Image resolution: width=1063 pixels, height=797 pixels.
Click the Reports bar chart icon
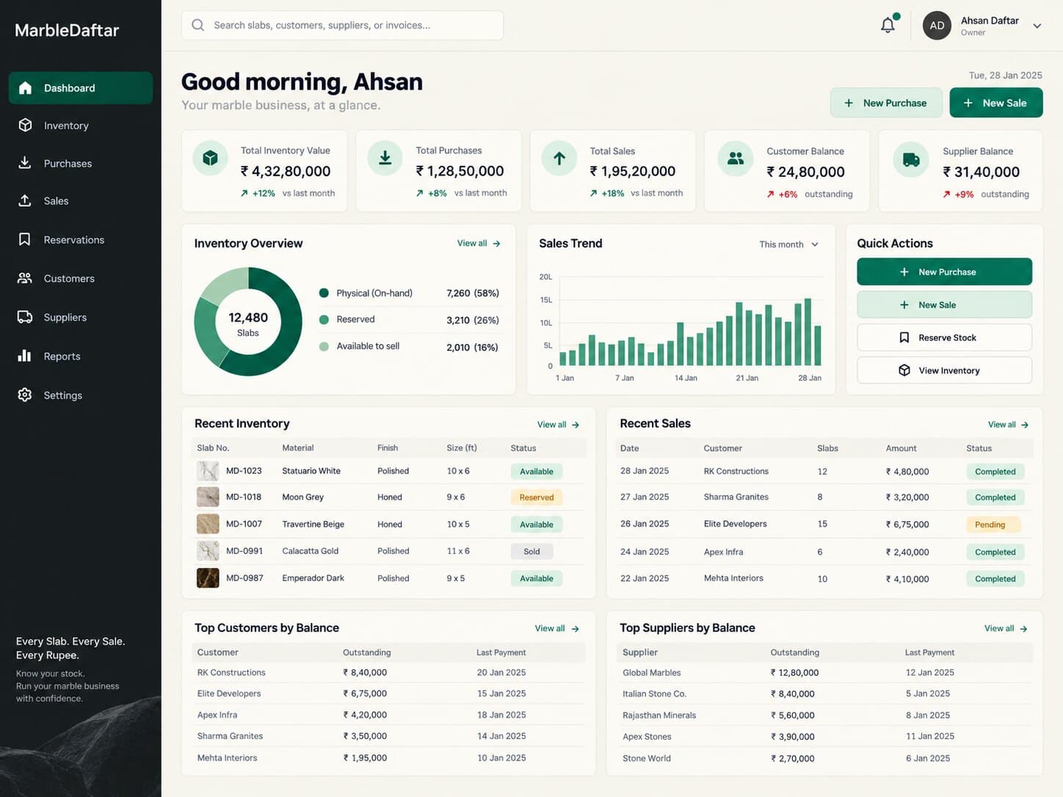(x=25, y=356)
